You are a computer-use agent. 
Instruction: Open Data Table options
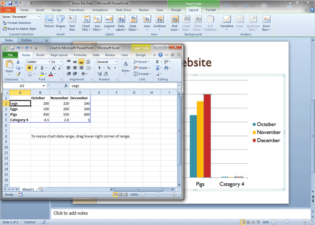[133, 23]
